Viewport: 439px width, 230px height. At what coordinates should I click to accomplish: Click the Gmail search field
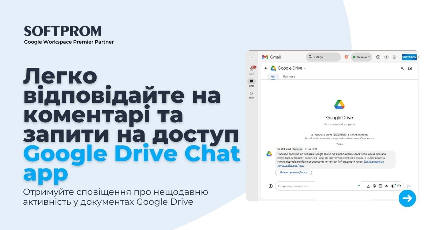[323, 57]
